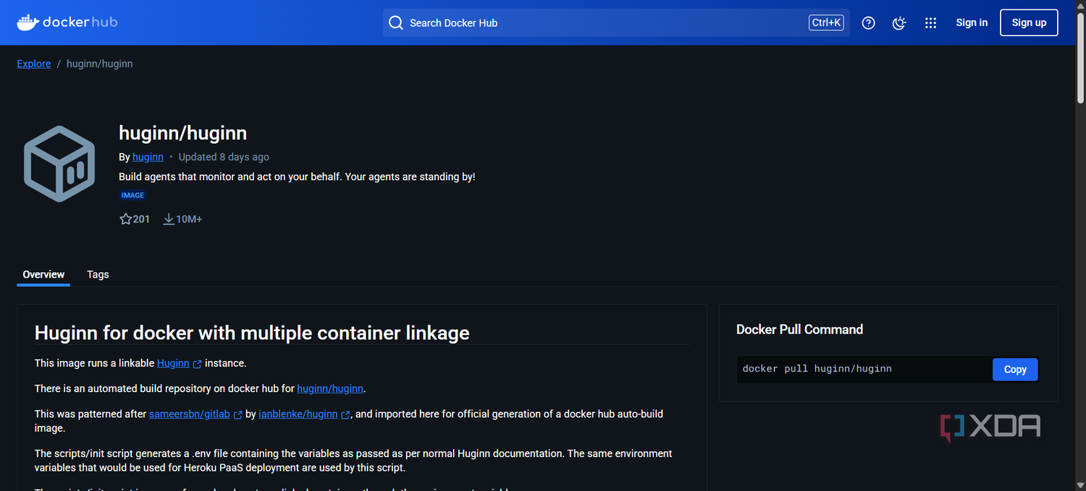
Task: Click the Updated 8 days ago text
Action: point(224,157)
